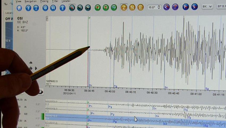226x128 pixels.
Task: Click the Sn marker on main seismogram
Action: (166, 87)
